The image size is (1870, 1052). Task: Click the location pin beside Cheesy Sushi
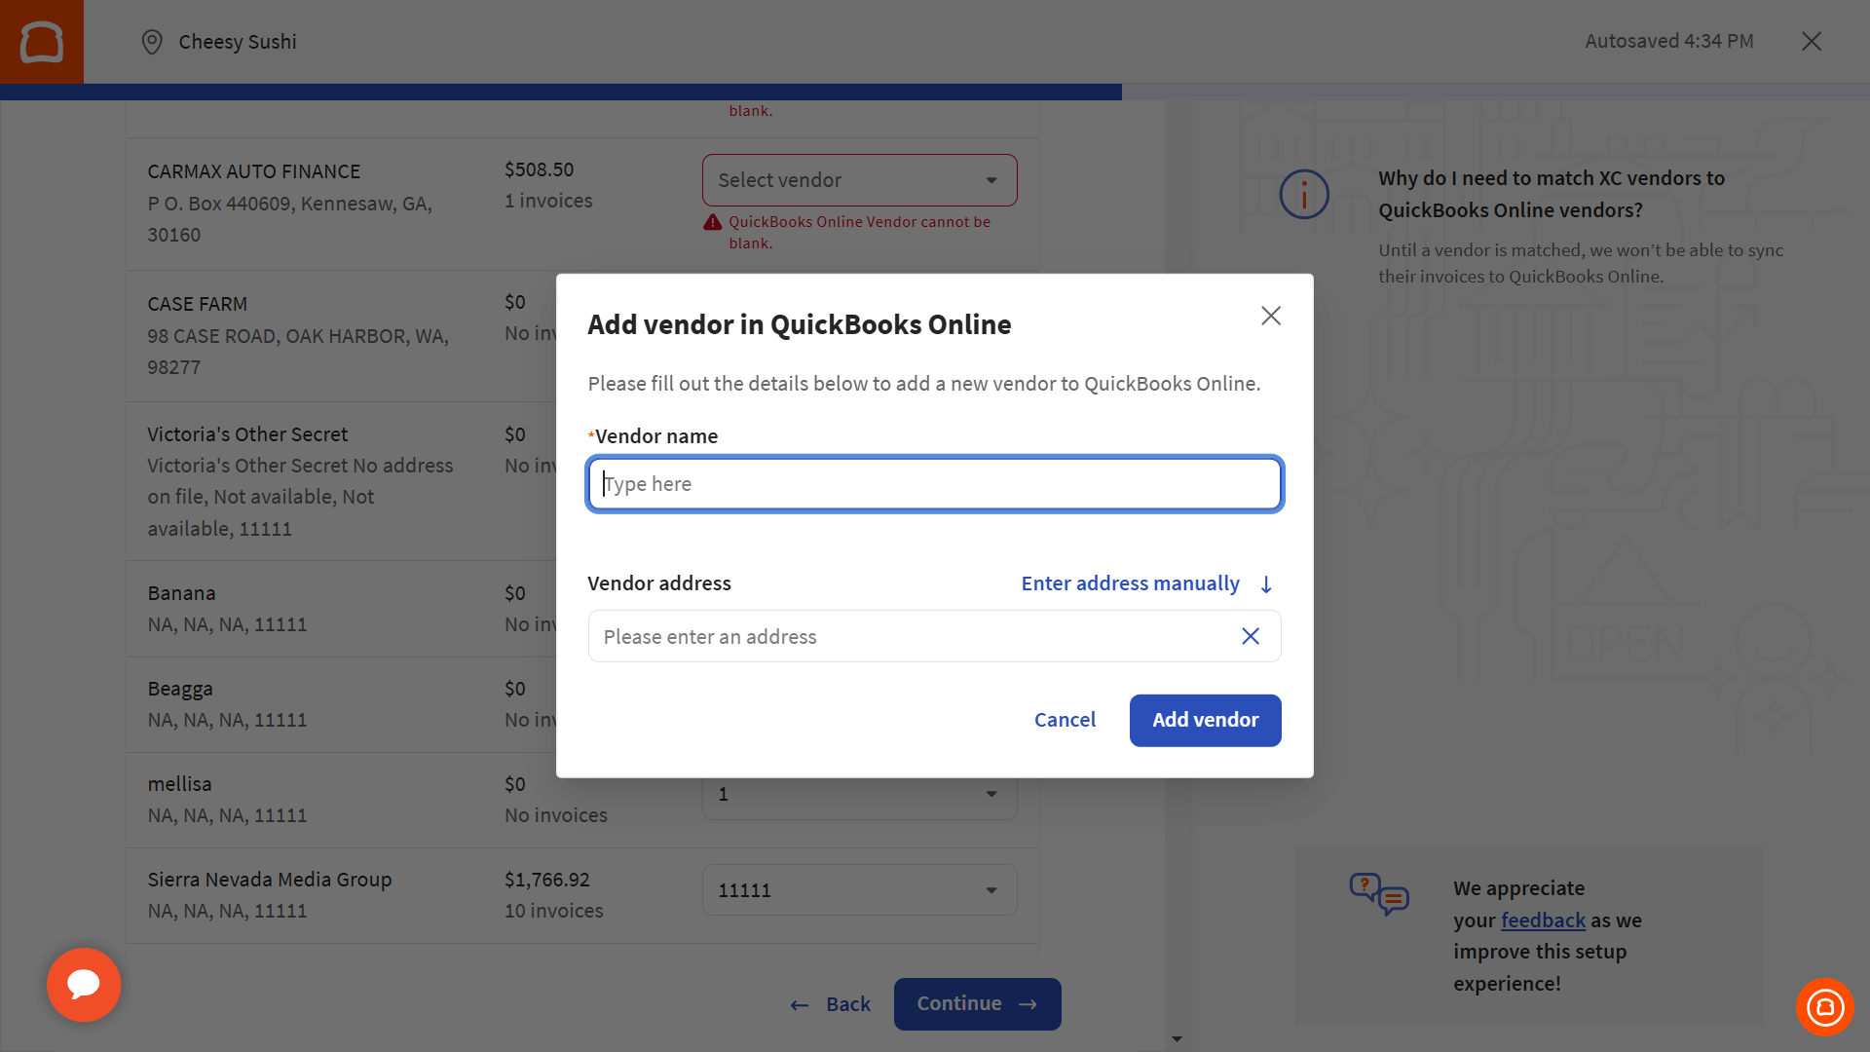152,42
